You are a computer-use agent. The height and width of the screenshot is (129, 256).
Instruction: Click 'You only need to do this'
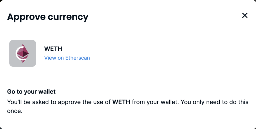coord(214,102)
